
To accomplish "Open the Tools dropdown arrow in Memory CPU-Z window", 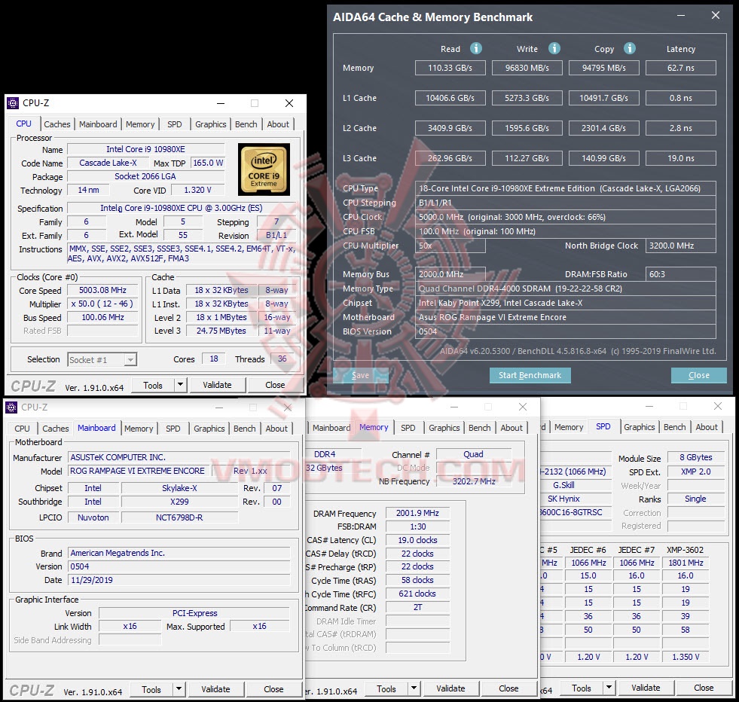I will click(x=414, y=688).
